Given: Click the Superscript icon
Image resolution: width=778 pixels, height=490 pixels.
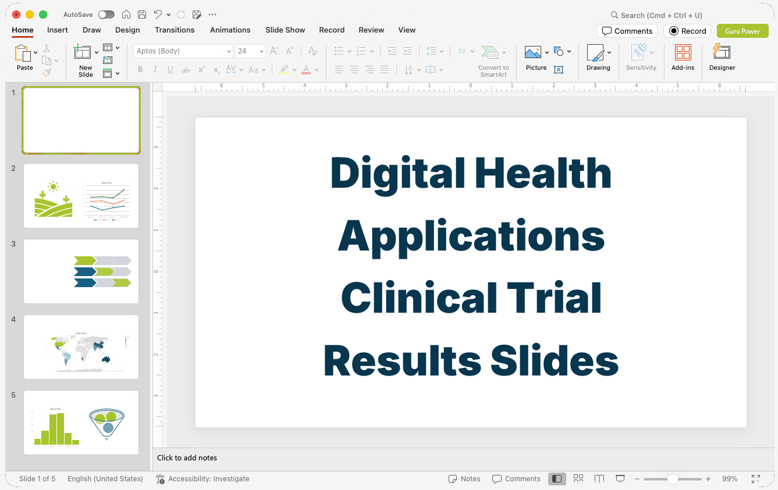Looking at the screenshot, I should (x=201, y=70).
